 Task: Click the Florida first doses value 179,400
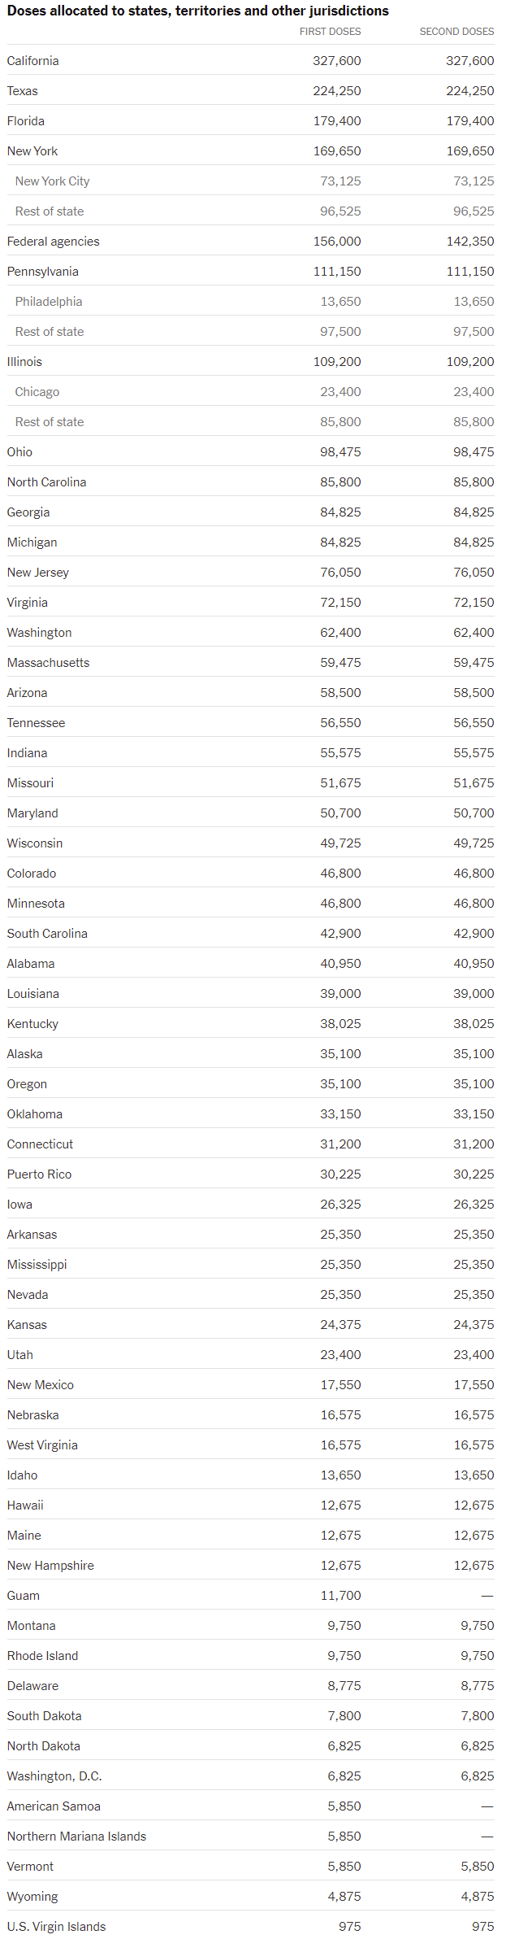(337, 121)
